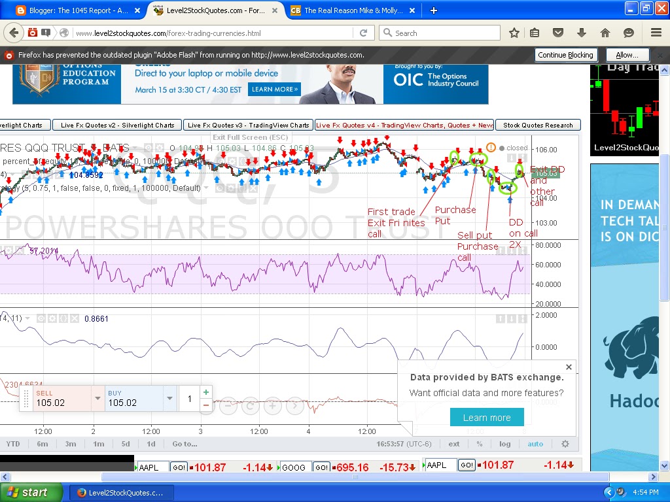Click LEARN MORE in the OIC ad banner
Viewport: 670px width, 502px height.
click(x=274, y=89)
